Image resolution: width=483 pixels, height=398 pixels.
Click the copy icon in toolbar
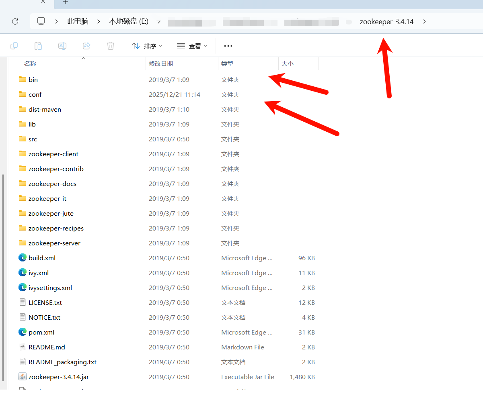14,46
